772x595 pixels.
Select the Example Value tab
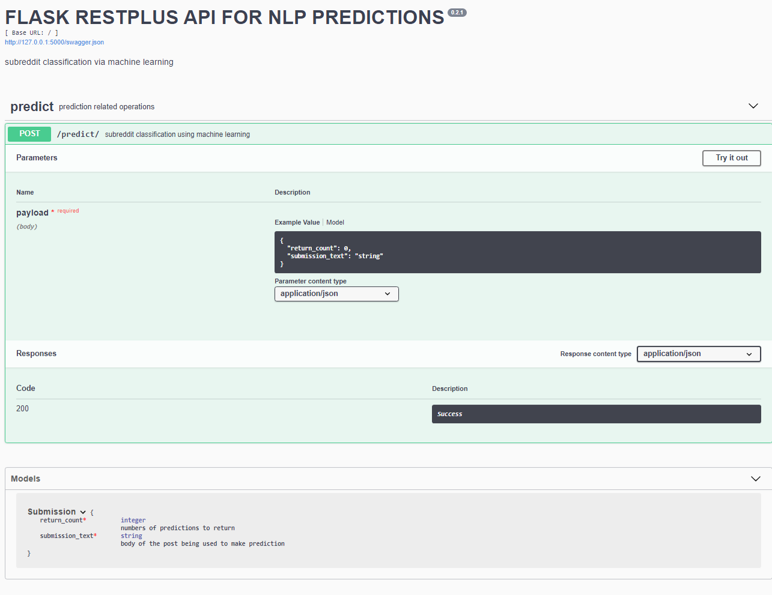point(297,222)
